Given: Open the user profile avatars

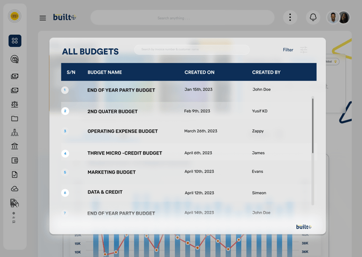Looking at the screenshot, I should click(x=338, y=17).
